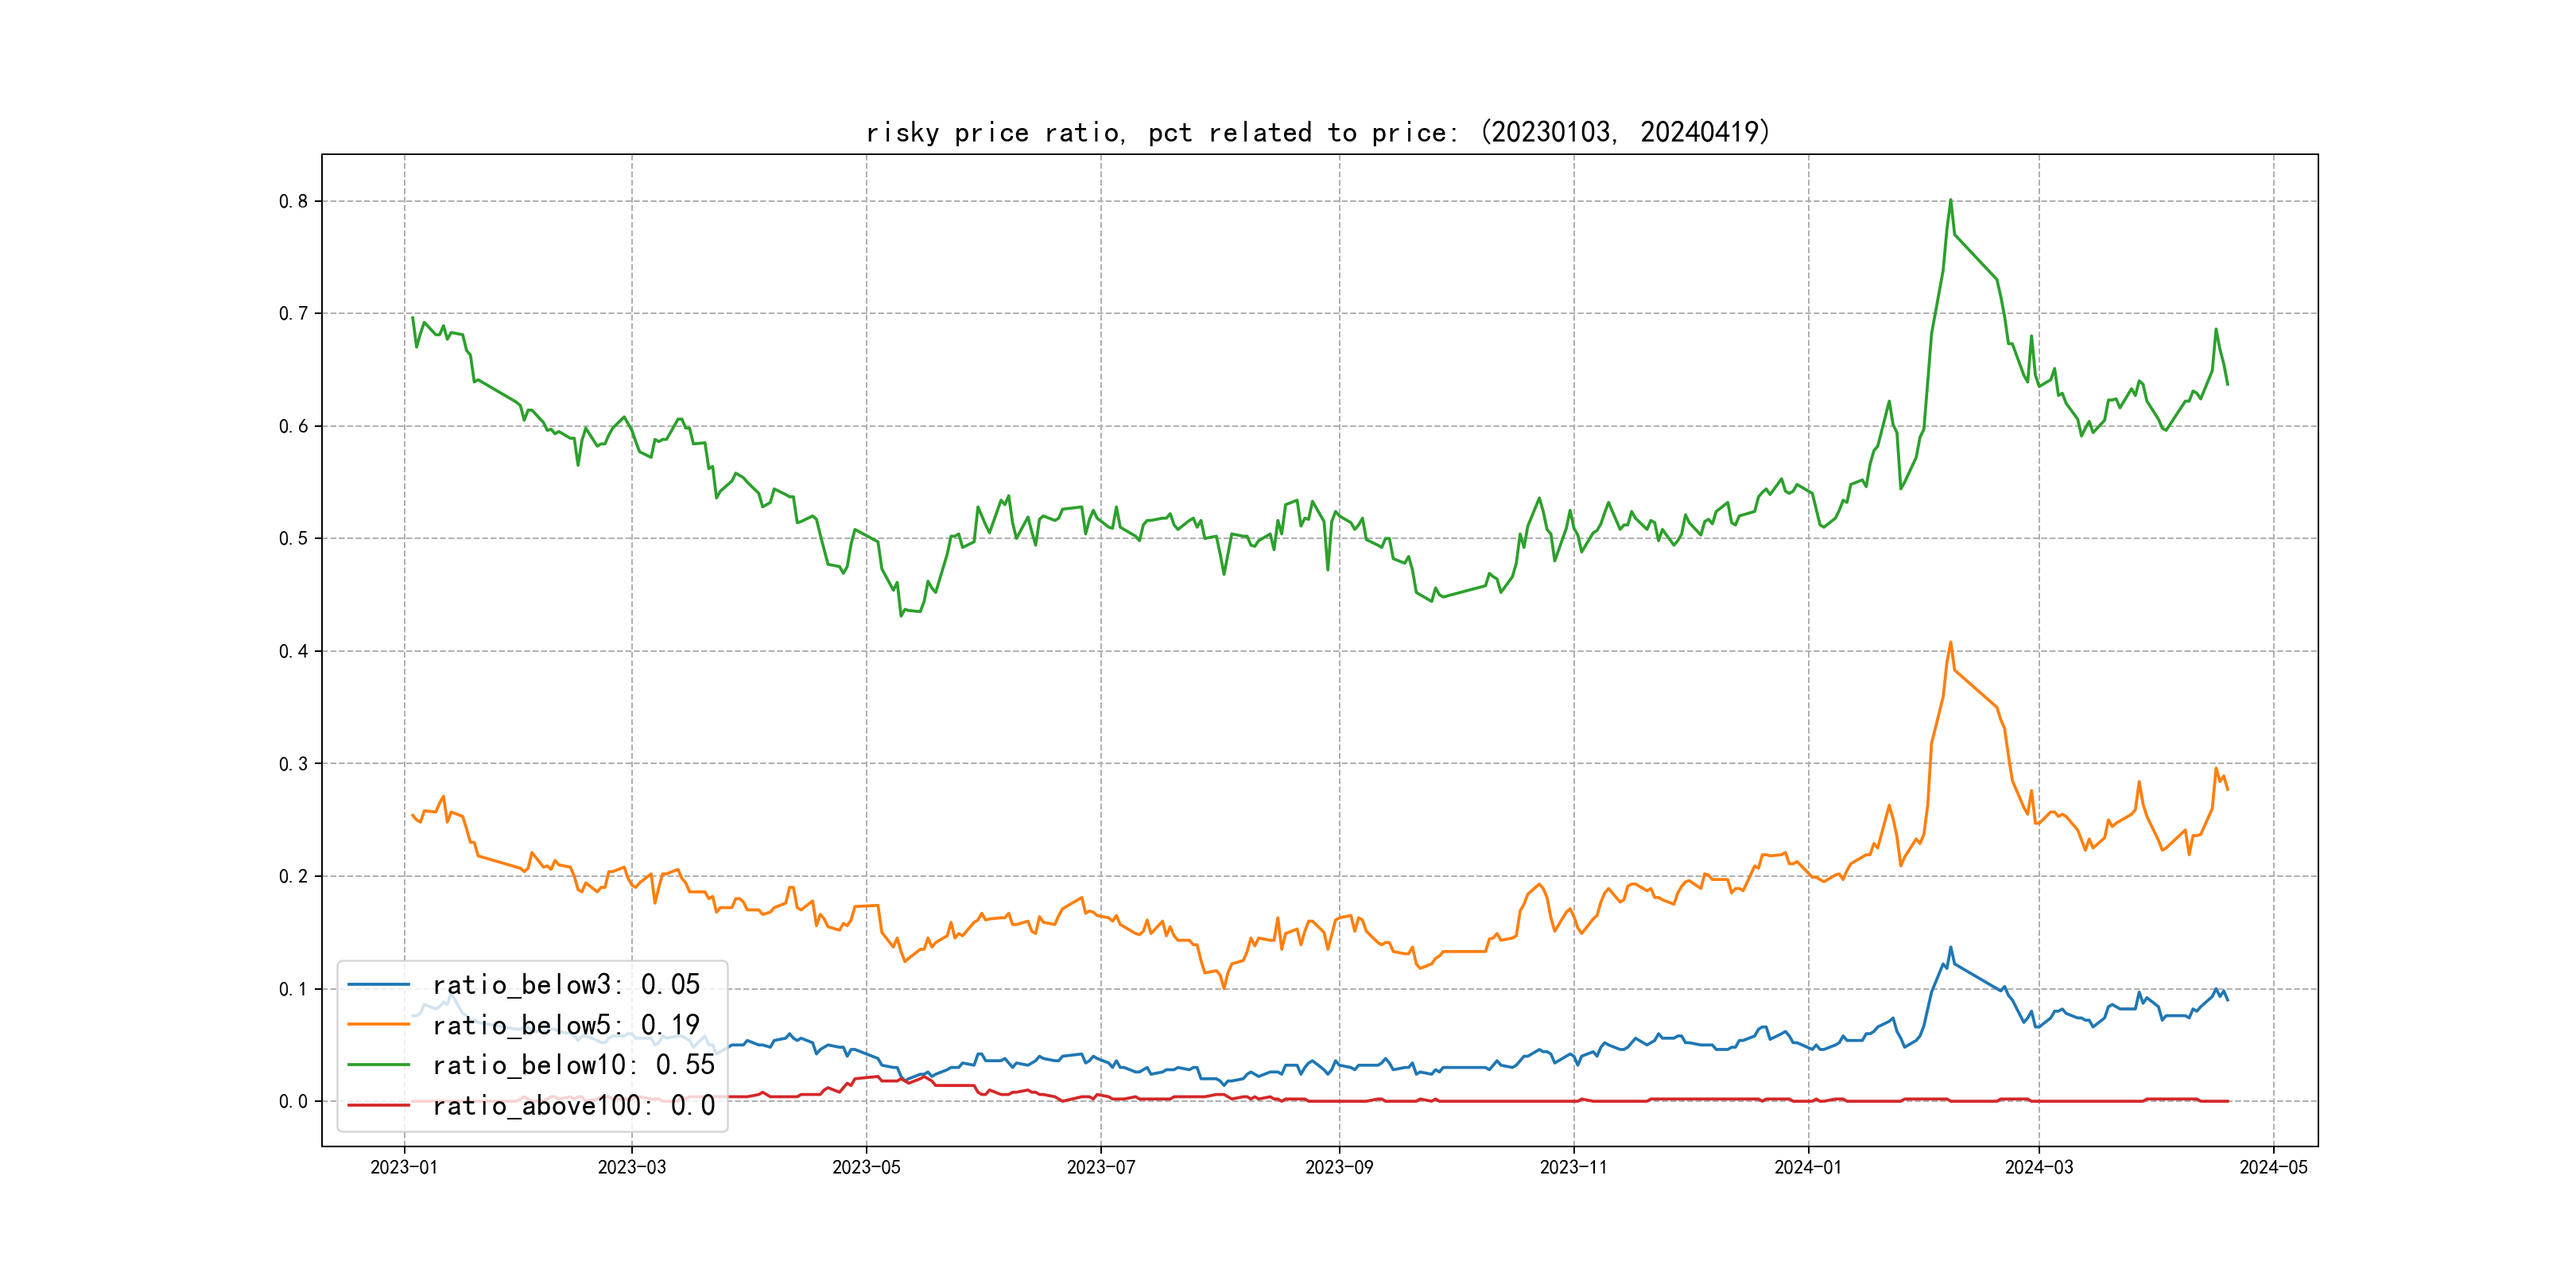Click the 2023-01 x-axis tick label
The width and height of the screenshot is (2576, 1288).
click(x=404, y=1167)
